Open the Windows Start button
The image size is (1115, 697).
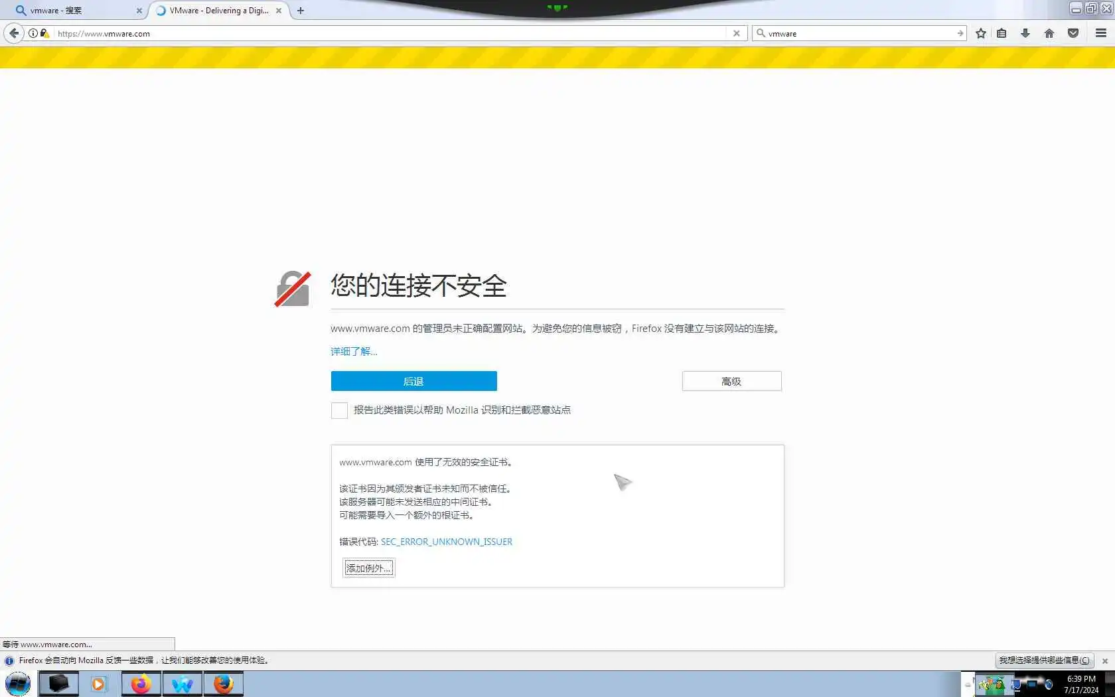[x=18, y=684]
